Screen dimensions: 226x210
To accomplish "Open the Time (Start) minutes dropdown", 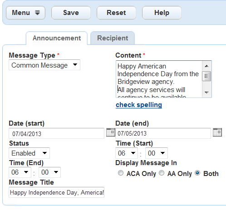I will [157, 153].
